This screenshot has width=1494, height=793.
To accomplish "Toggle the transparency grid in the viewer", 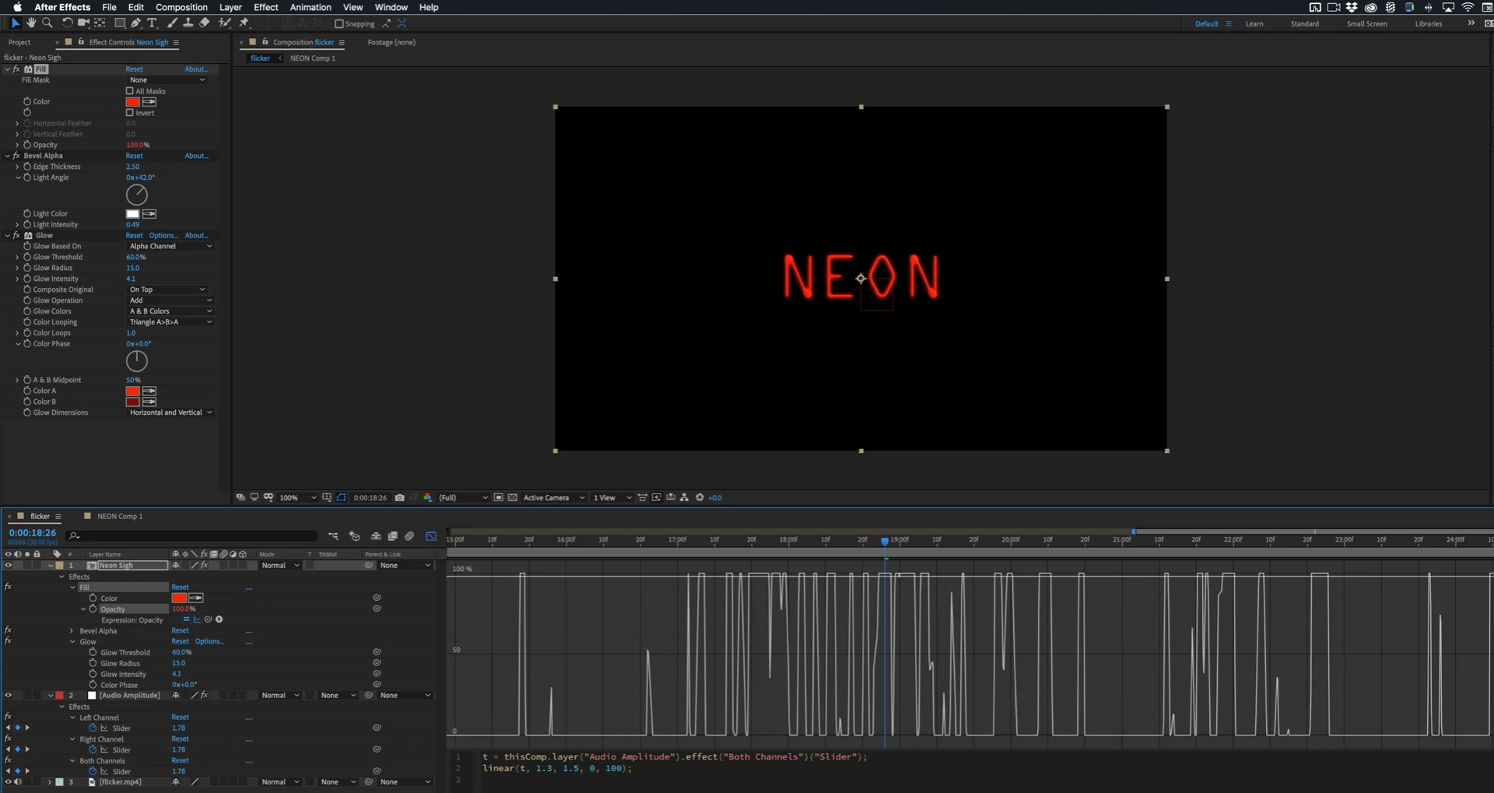I will click(x=512, y=498).
